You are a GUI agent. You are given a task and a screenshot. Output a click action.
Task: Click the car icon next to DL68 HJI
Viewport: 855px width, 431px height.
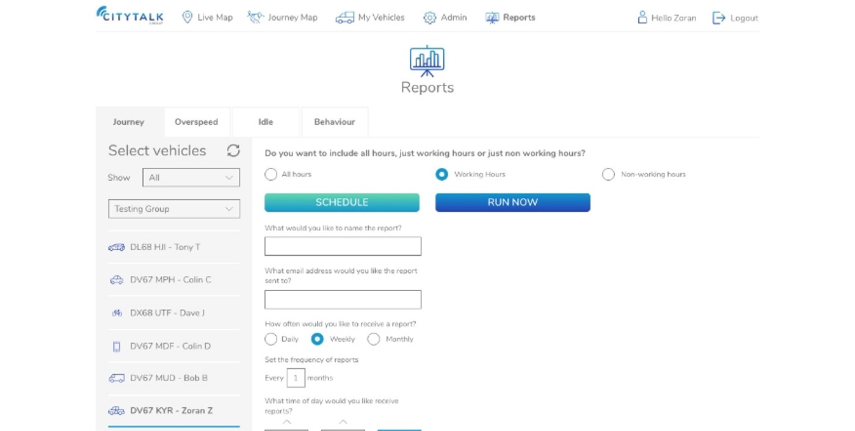pos(117,247)
